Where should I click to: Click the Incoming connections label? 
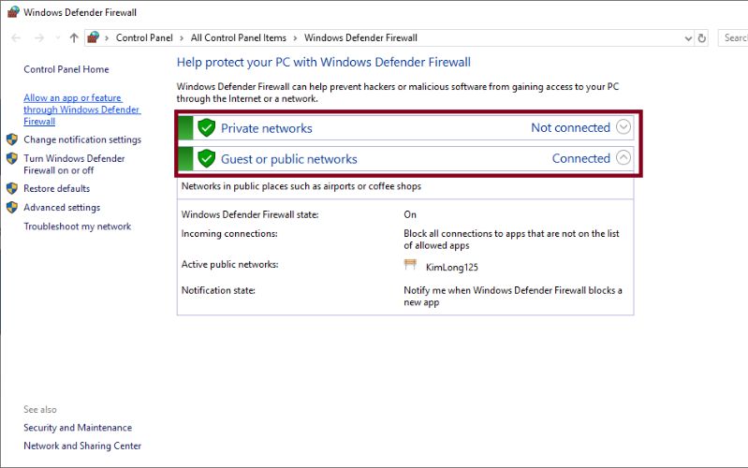(x=229, y=234)
